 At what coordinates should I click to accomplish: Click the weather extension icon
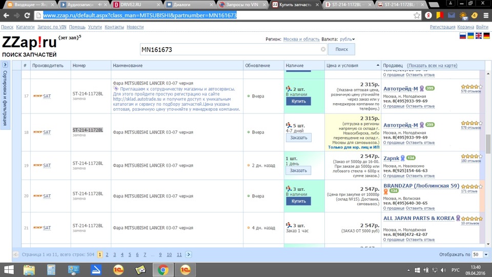click(x=463, y=15)
